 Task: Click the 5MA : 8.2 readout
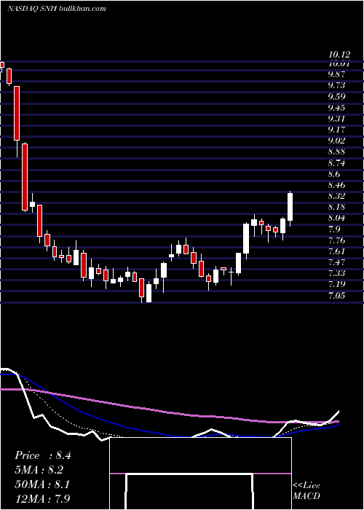(x=39, y=470)
